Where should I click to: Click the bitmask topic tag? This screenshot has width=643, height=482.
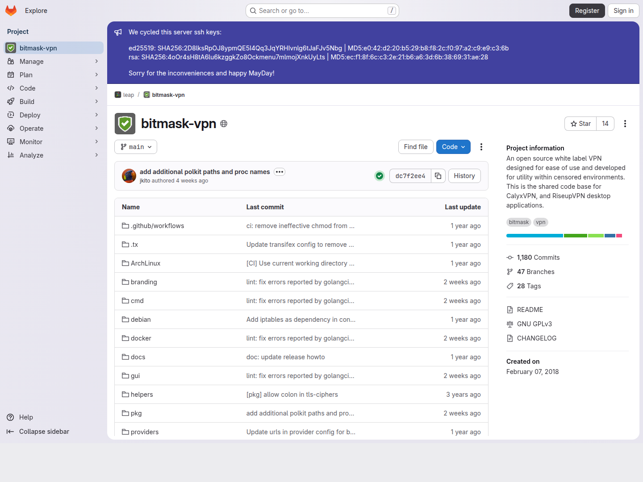click(518, 222)
